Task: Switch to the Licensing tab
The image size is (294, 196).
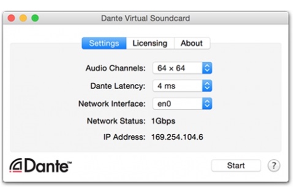Action: [x=150, y=43]
